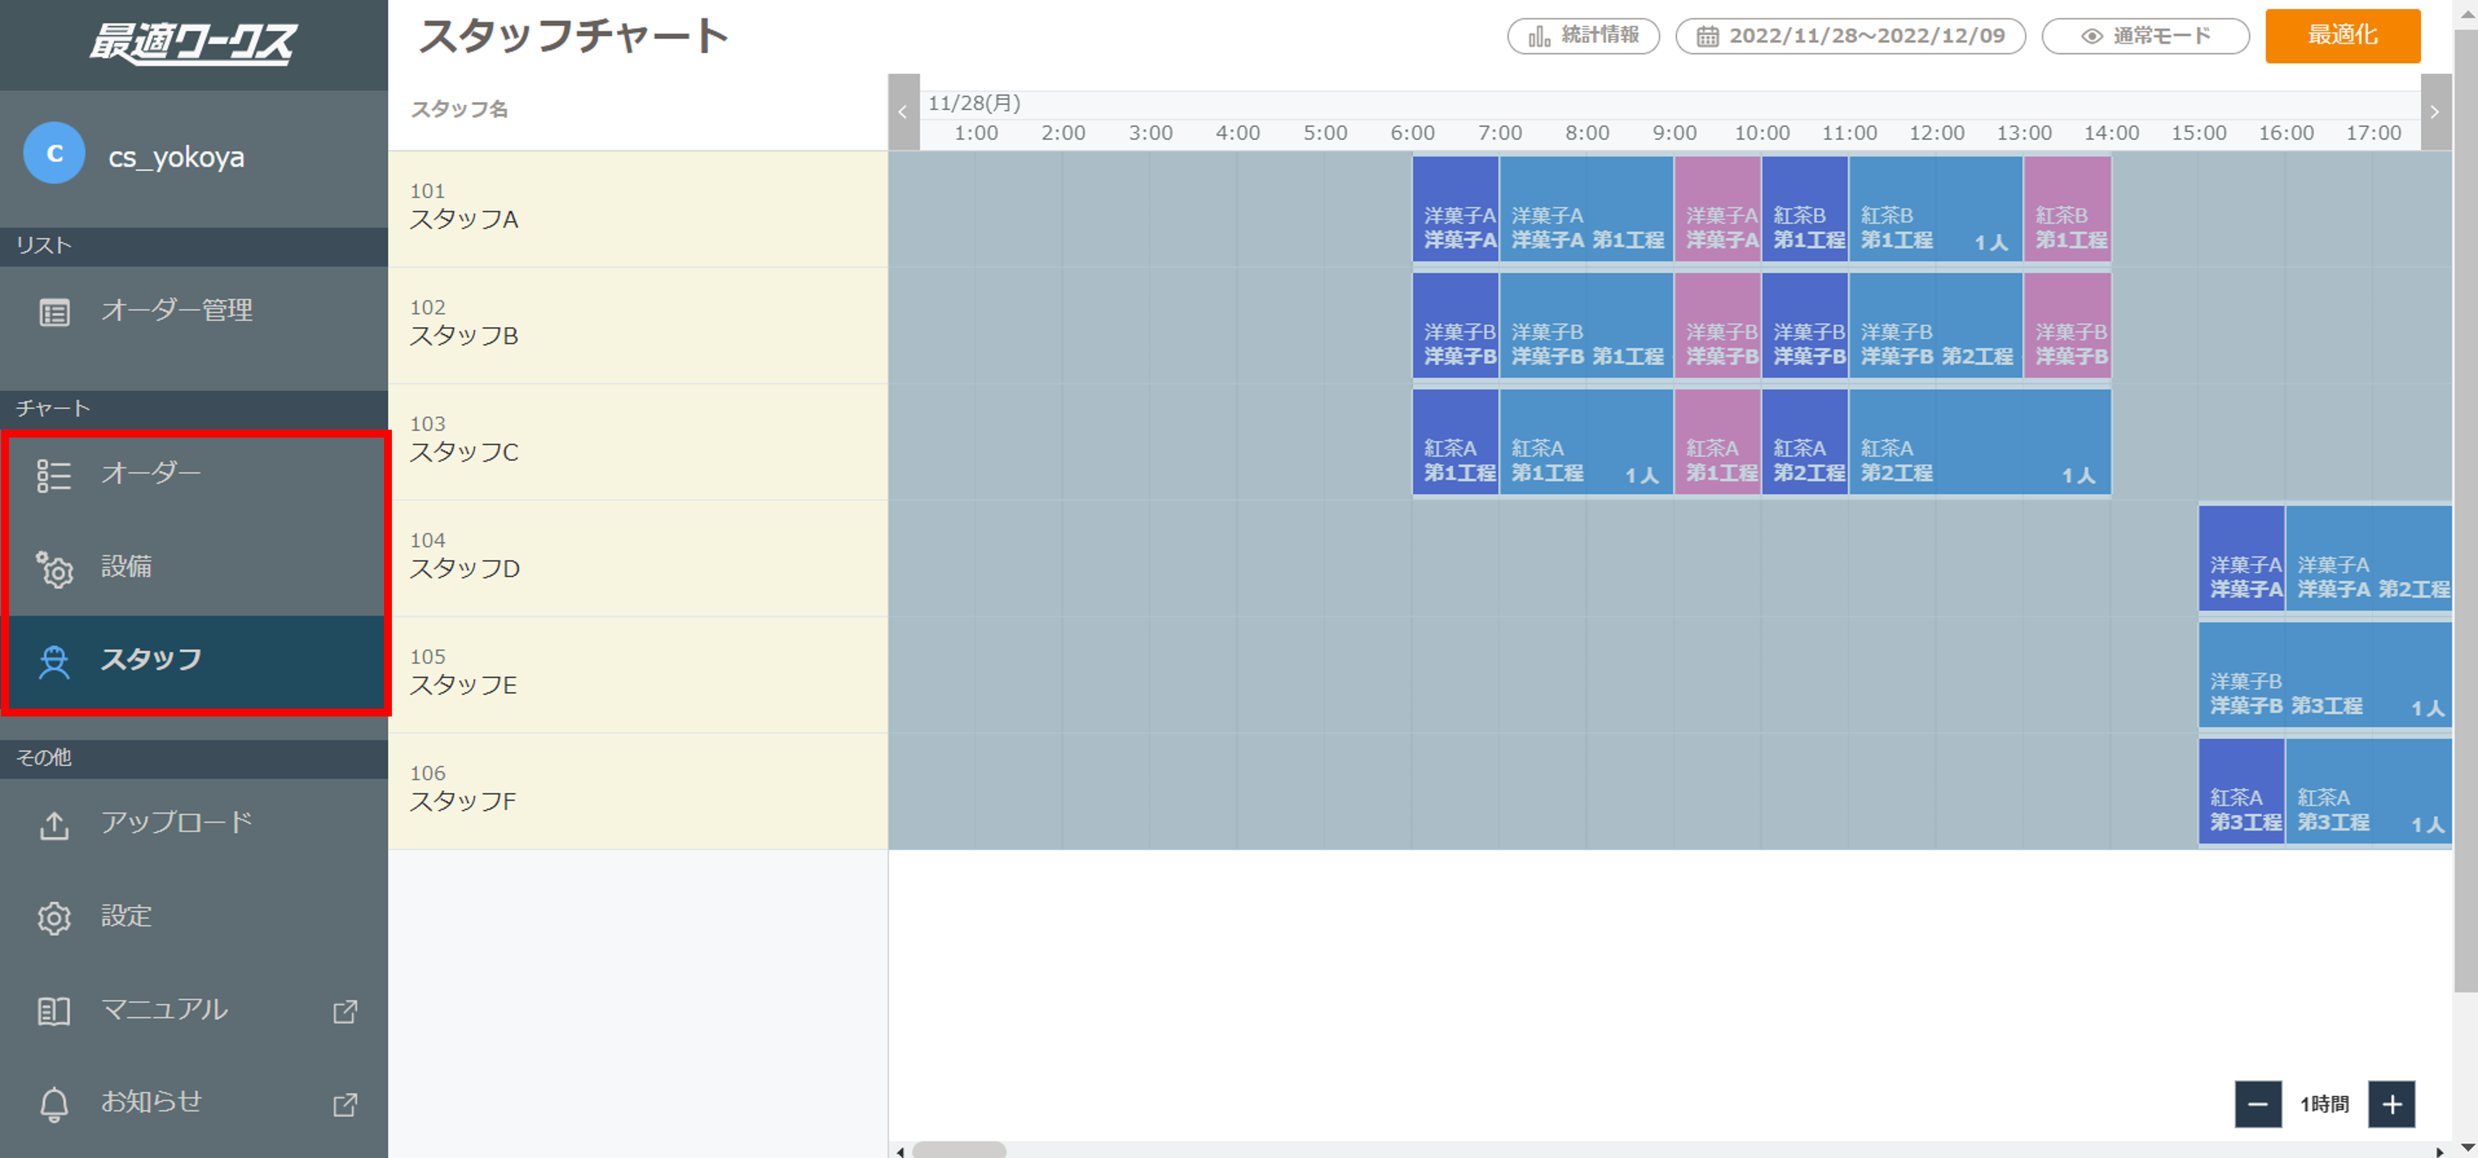Click the calendar icon in date range
This screenshot has height=1158, width=2478.
(x=1707, y=37)
